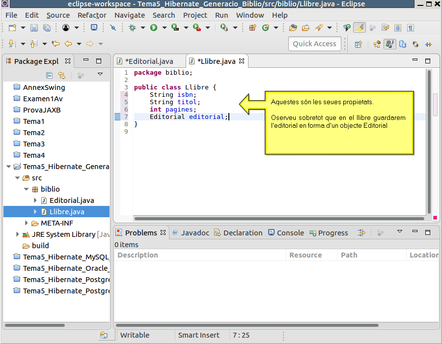The height and width of the screenshot is (344, 442).
Task: Open the Refactor menu
Action: tap(92, 15)
